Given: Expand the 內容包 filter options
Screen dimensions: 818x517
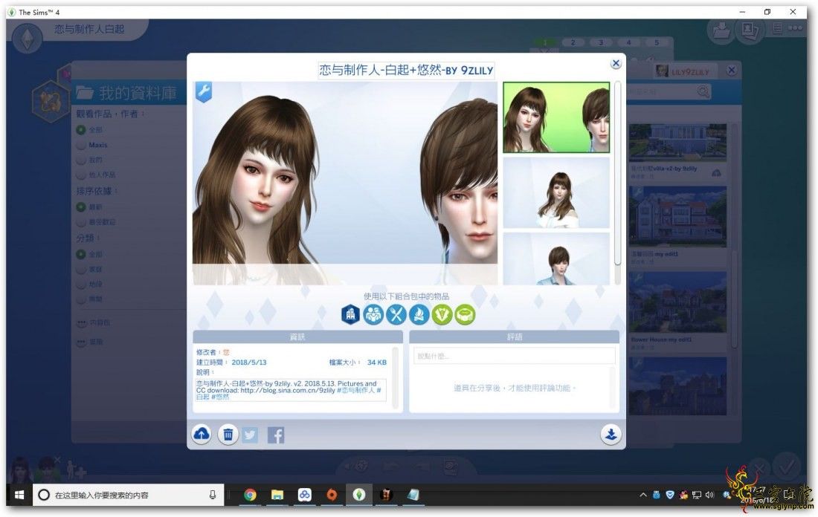Looking at the screenshot, I should pos(81,323).
